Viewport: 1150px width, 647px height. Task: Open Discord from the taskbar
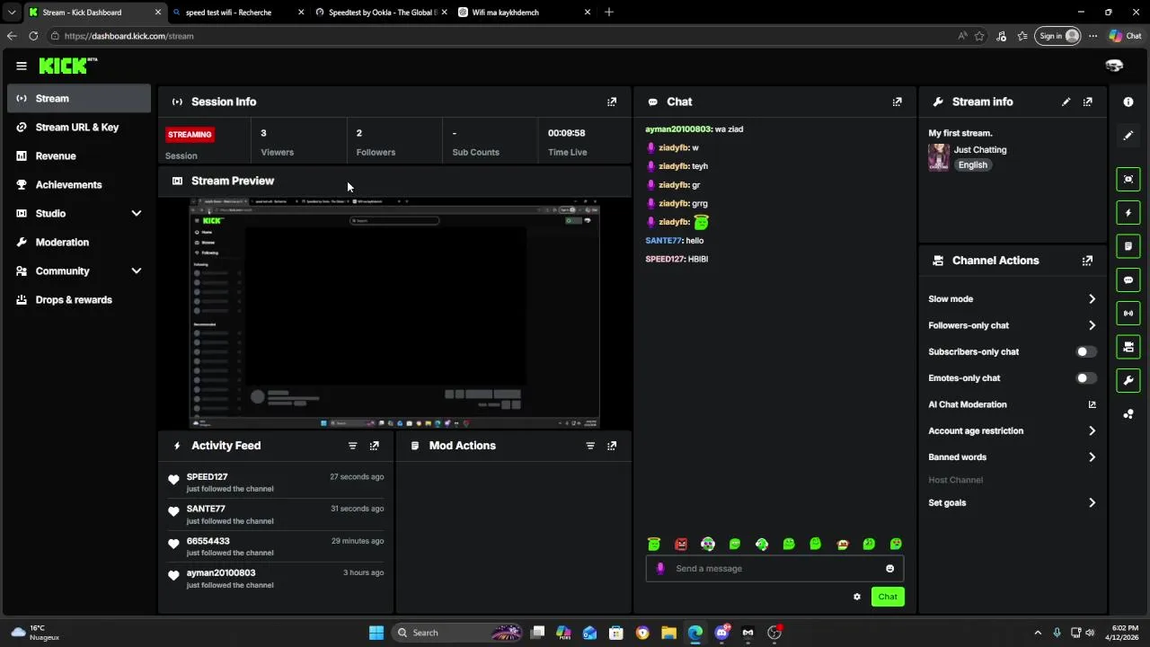click(x=721, y=633)
